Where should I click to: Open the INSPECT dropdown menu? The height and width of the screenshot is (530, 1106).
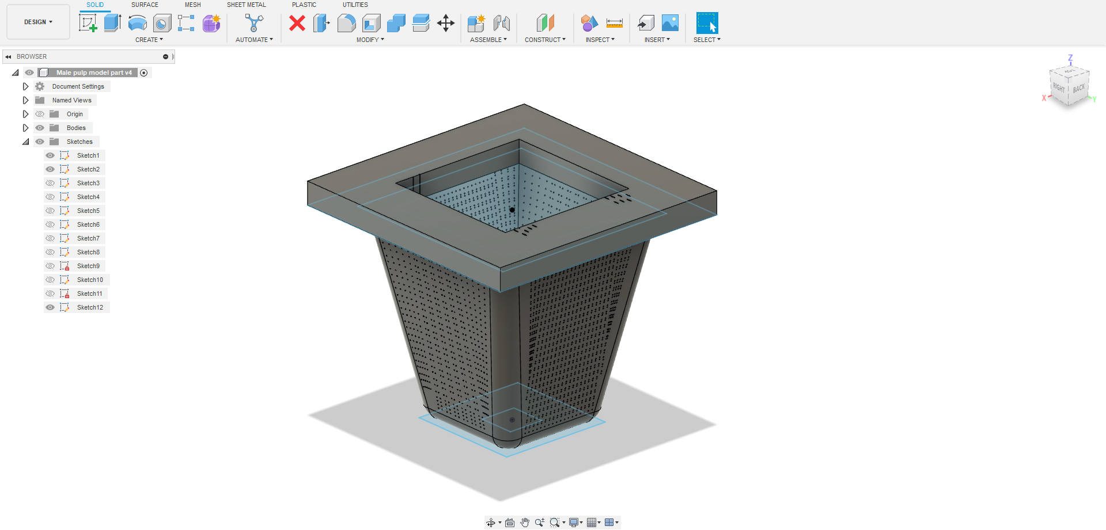(600, 40)
